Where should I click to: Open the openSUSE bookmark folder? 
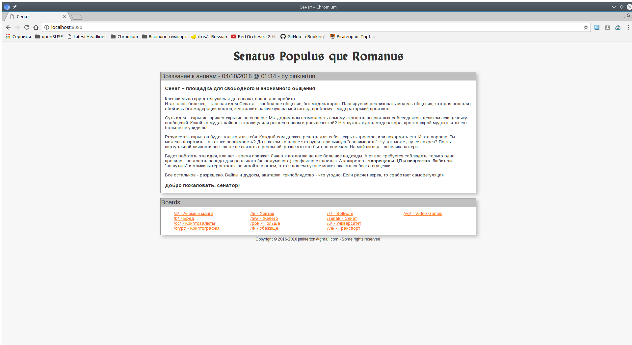(x=49, y=36)
